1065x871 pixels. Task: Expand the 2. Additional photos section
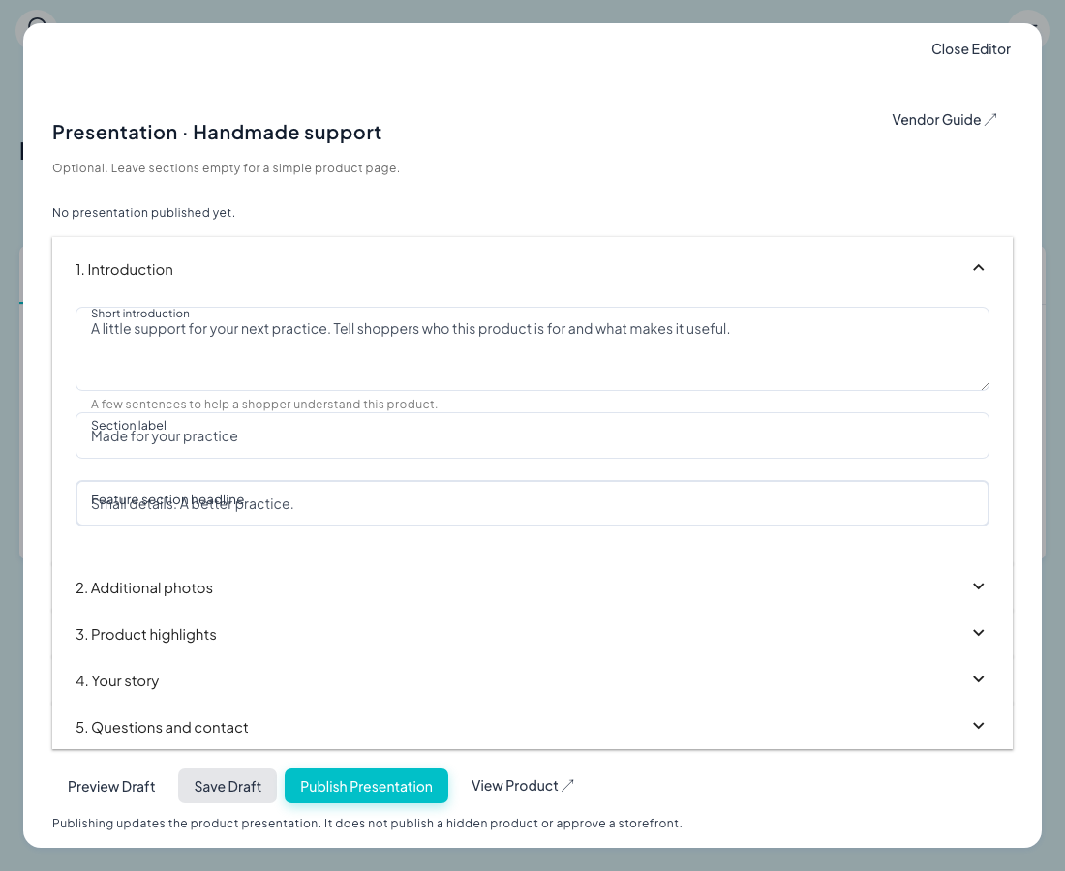tap(532, 587)
